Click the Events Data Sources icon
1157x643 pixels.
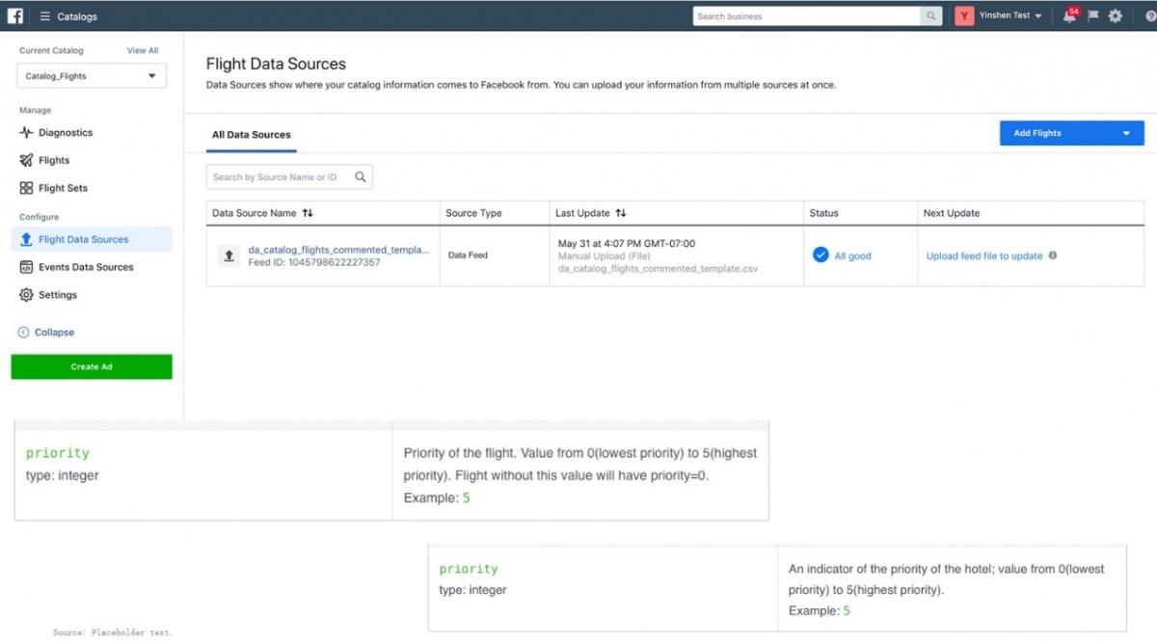click(x=26, y=268)
